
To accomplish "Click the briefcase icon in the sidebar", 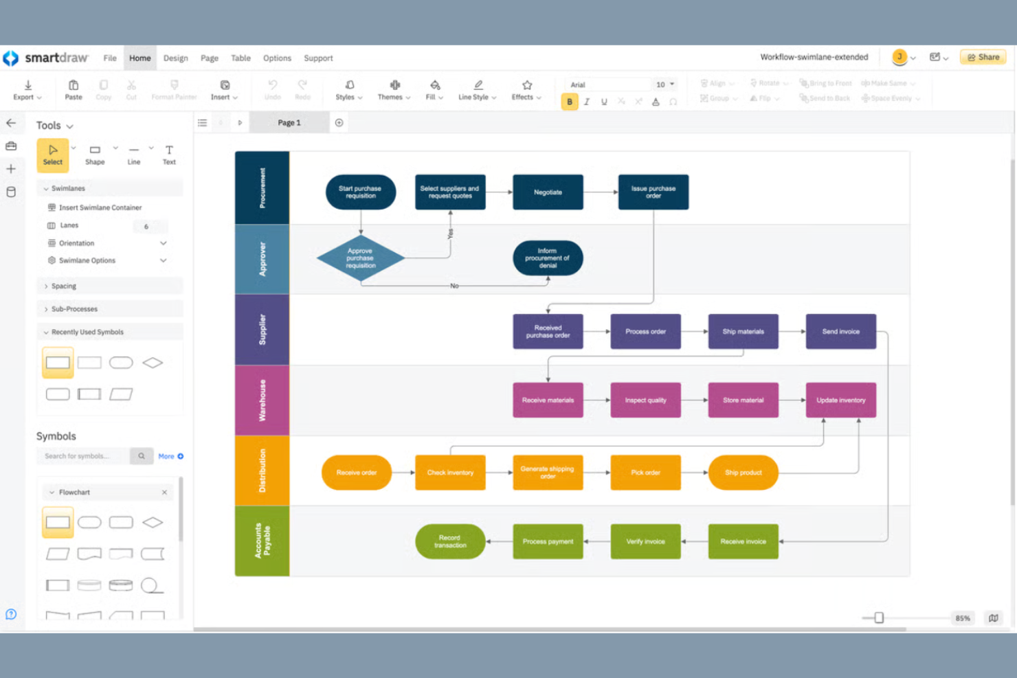I will [x=11, y=146].
